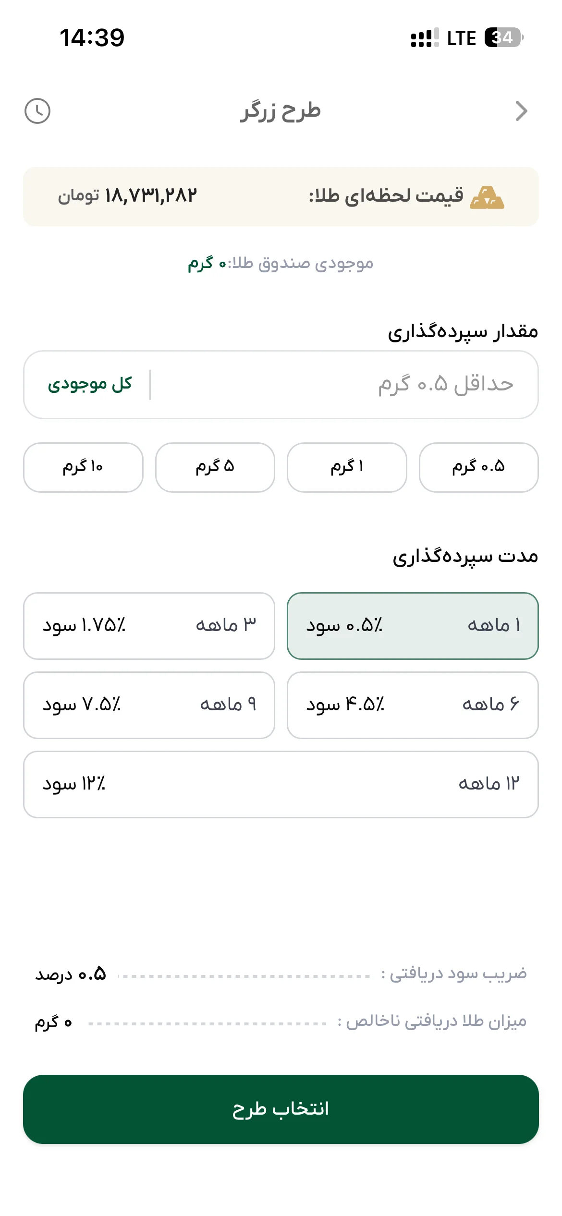The height and width of the screenshot is (1216, 562).
Task: Tap the انتخاب طرح green button
Action: (x=281, y=1109)
